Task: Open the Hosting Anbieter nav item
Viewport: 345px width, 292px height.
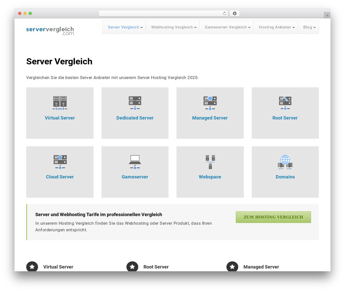Action: [x=275, y=27]
